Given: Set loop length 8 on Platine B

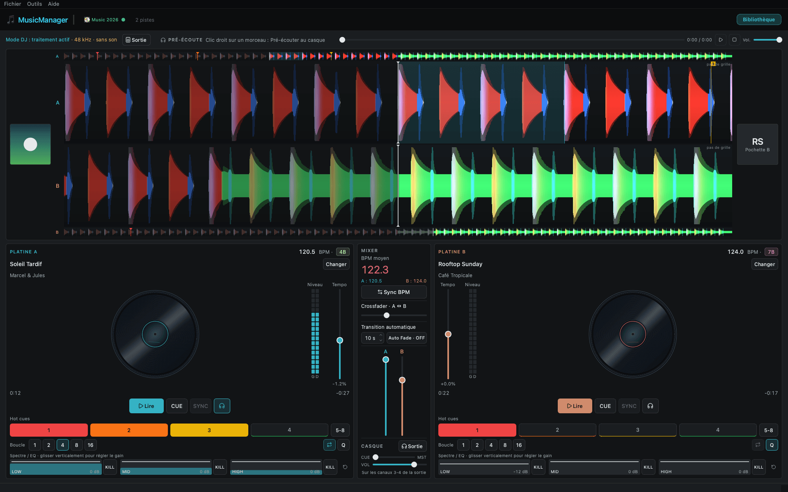Looking at the screenshot, I should [505, 445].
